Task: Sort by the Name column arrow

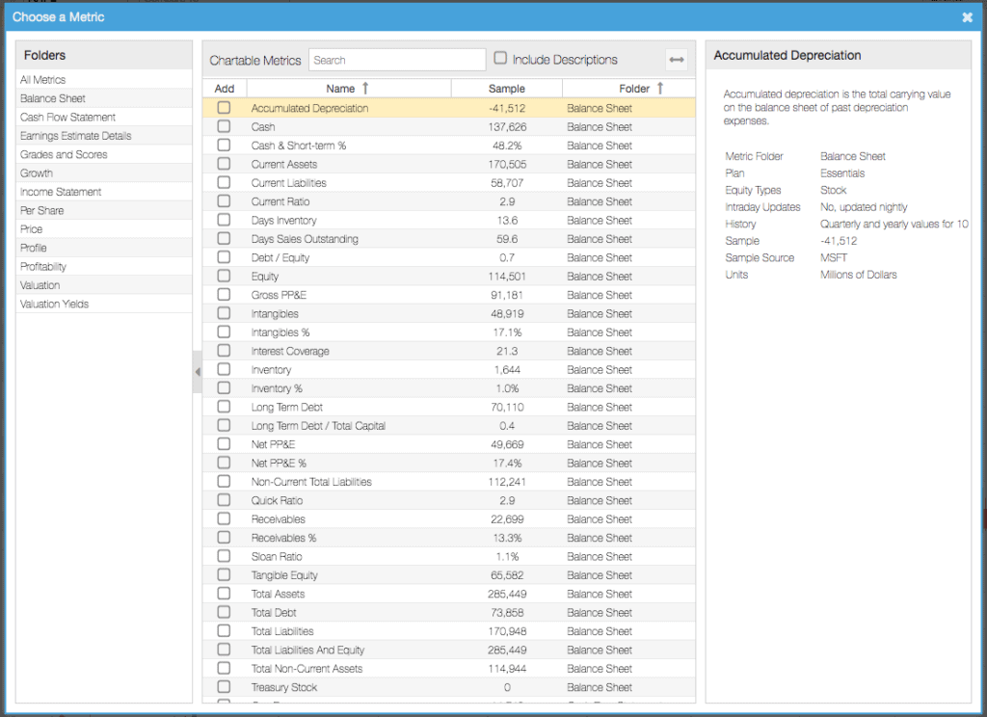Action: coord(365,89)
